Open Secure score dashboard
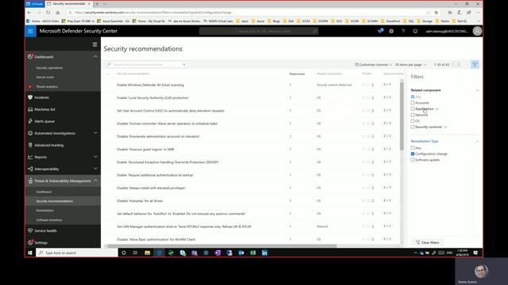Screen dimensions: 508x285 [45, 78]
